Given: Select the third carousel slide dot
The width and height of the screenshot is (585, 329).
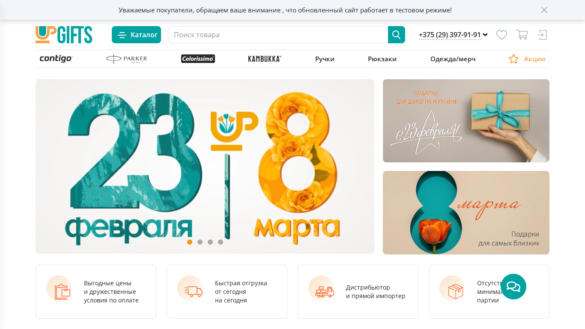Looking at the screenshot, I should 210,242.
